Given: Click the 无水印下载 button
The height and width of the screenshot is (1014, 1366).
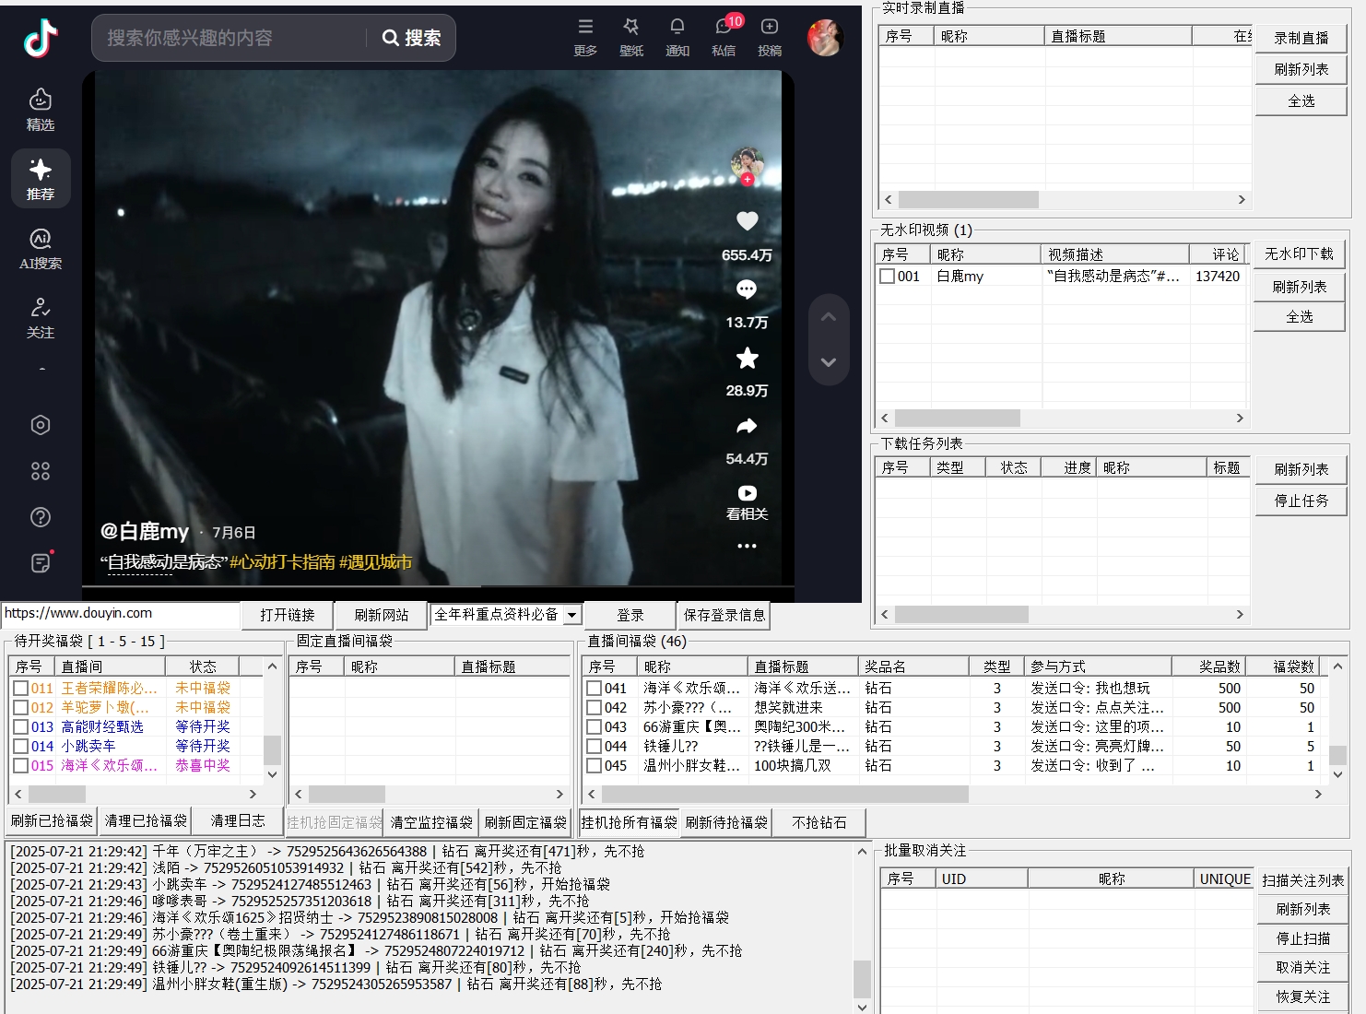Looking at the screenshot, I should (x=1299, y=254).
